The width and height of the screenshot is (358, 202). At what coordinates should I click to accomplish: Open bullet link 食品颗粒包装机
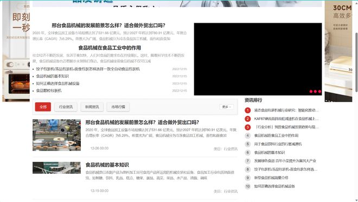coord(49,90)
